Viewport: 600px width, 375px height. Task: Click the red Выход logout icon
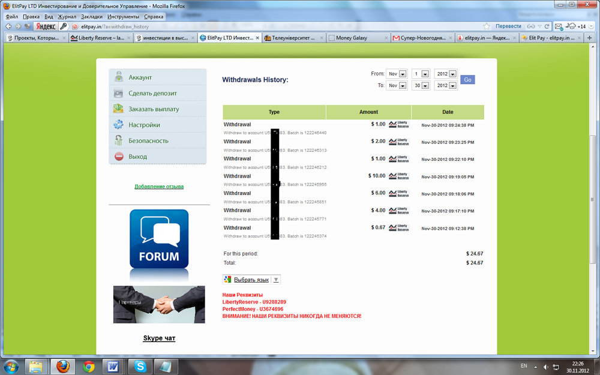click(119, 157)
